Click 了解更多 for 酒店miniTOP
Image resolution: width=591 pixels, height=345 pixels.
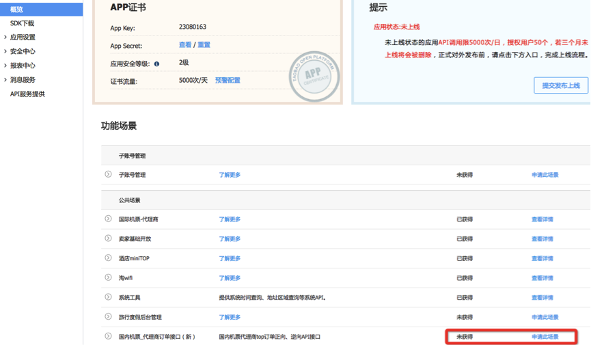[x=230, y=259]
